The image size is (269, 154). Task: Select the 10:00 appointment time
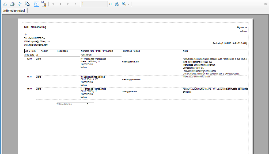29,59
